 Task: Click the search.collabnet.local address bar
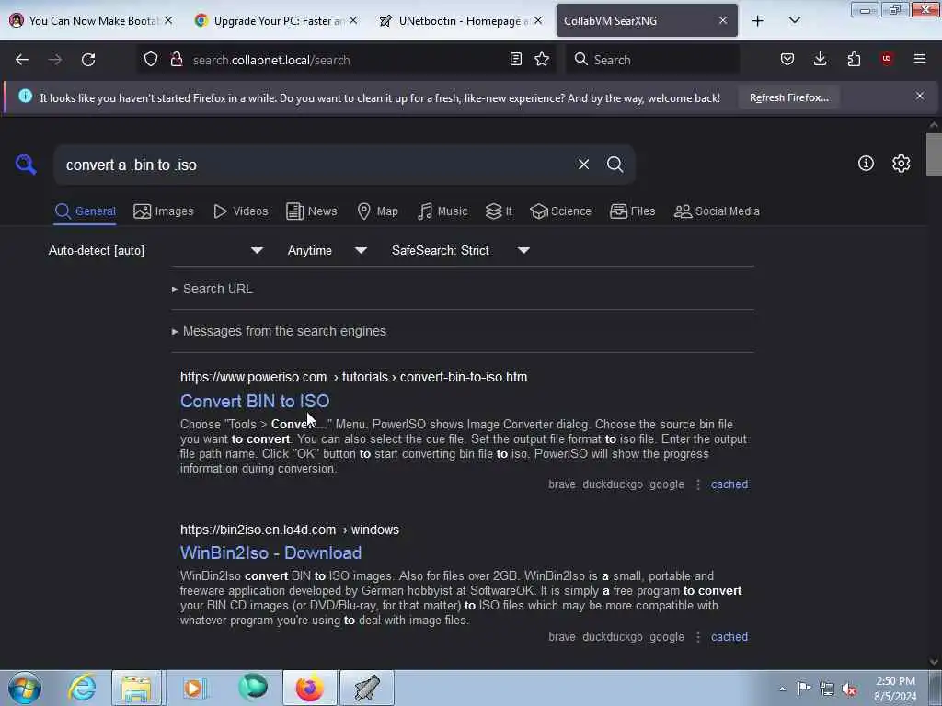346,60
